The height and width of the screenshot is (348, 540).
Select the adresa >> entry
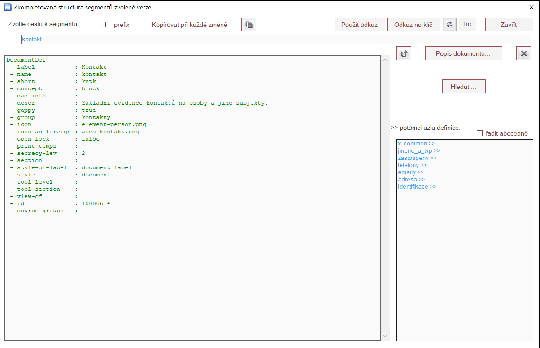[x=411, y=180]
